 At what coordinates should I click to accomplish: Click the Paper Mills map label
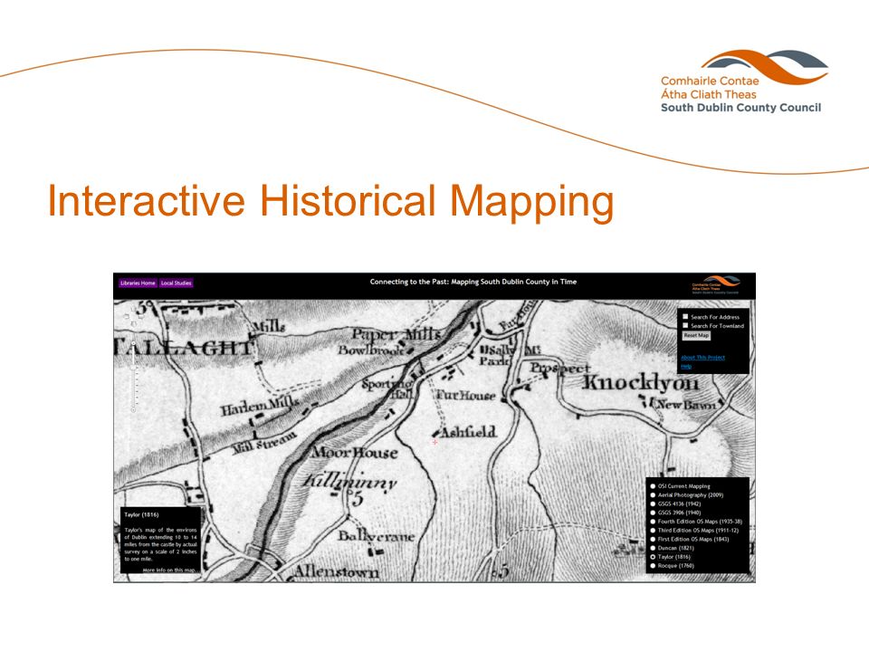pos(396,334)
